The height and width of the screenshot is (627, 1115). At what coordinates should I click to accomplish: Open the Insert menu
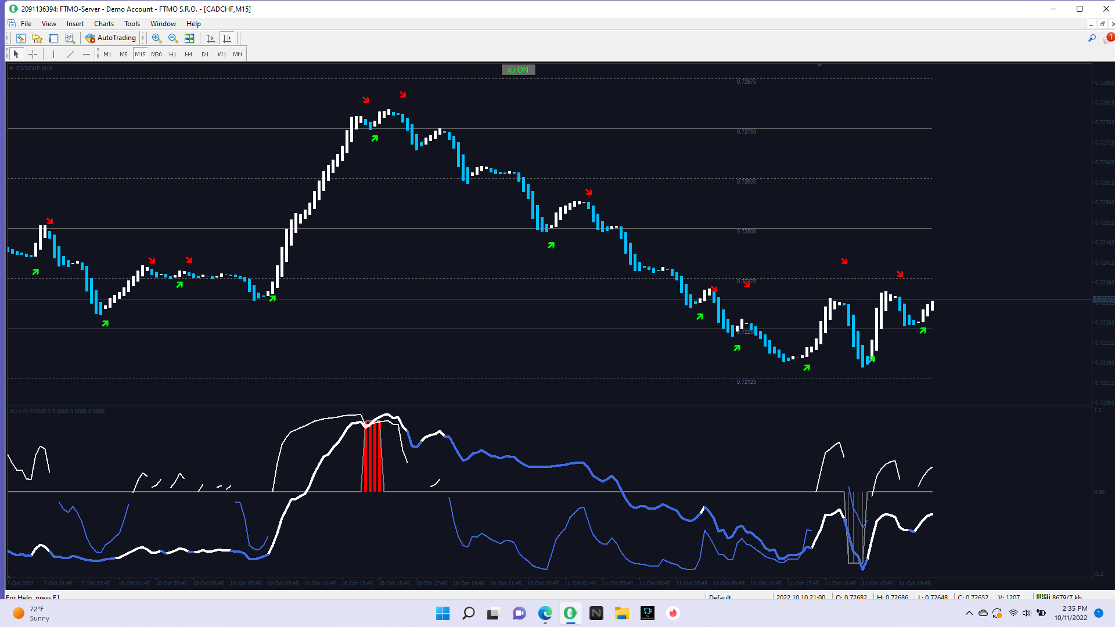coord(75,24)
